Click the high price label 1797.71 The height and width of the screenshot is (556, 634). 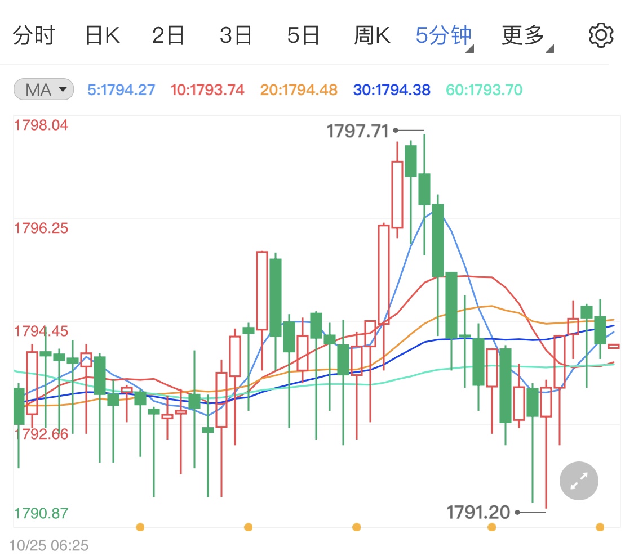point(357,131)
